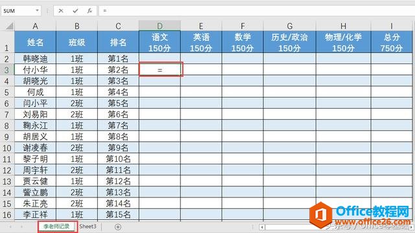Select the cell containing 谢凌春
The width and height of the screenshot is (415, 233).
pyautogui.click(x=35, y=148)
